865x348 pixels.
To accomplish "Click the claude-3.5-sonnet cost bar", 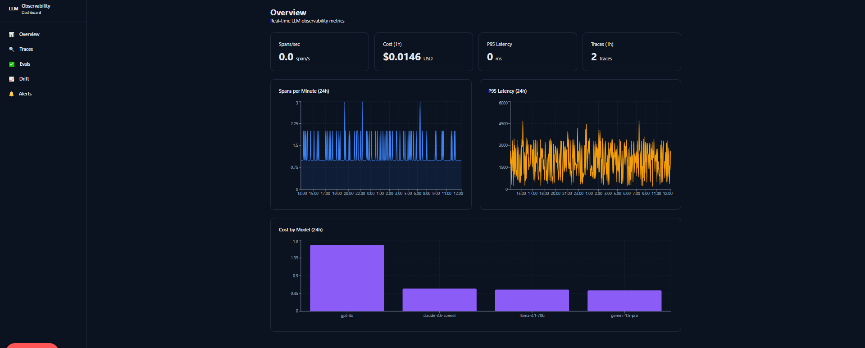I will (x=439, y=300).
